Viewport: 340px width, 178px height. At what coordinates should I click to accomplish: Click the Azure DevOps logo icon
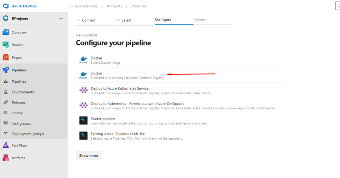[x=6, y=6]
